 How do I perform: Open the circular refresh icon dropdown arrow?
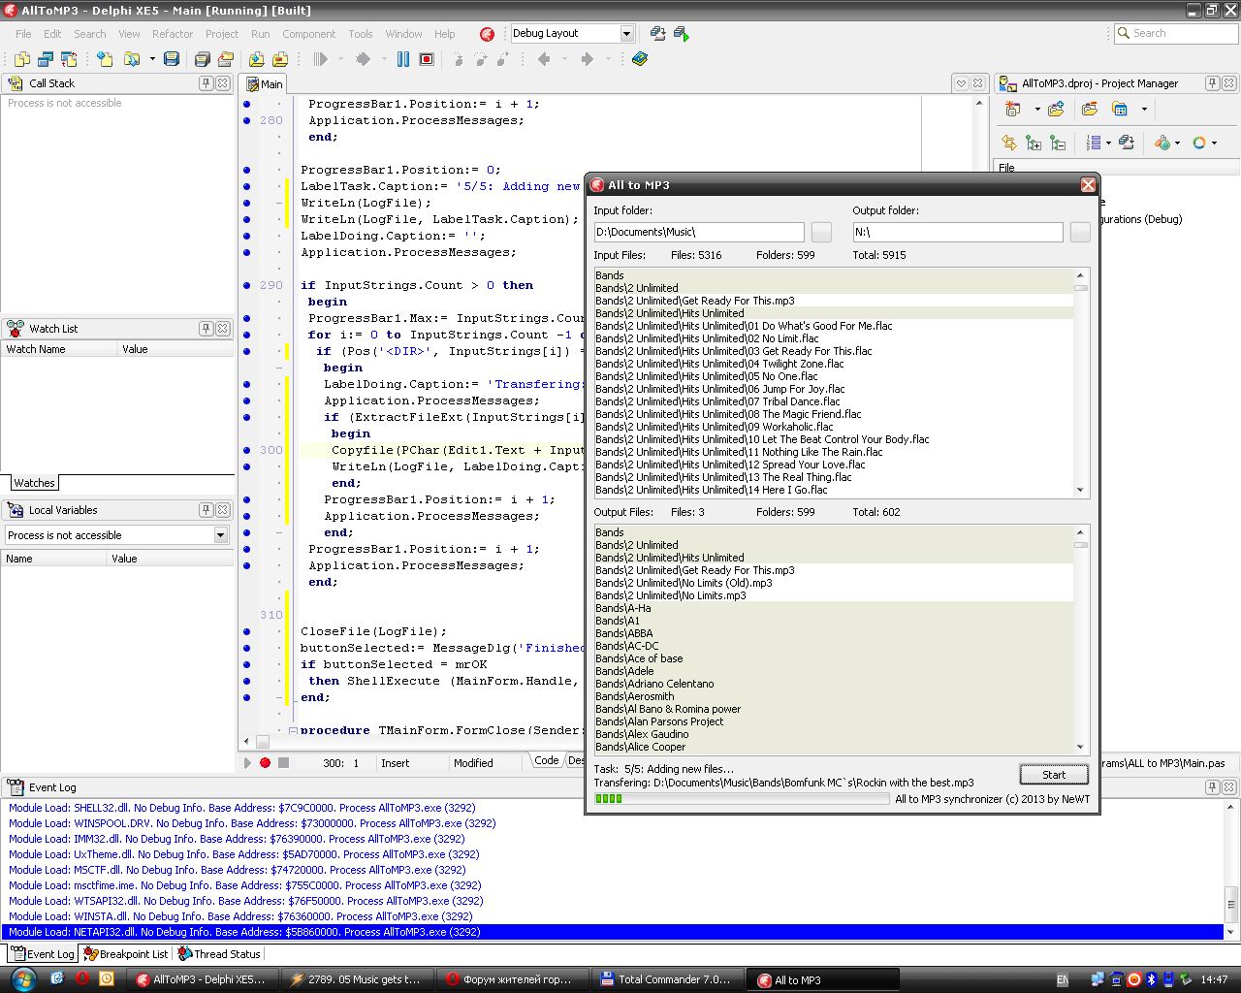pos(1214,143)
